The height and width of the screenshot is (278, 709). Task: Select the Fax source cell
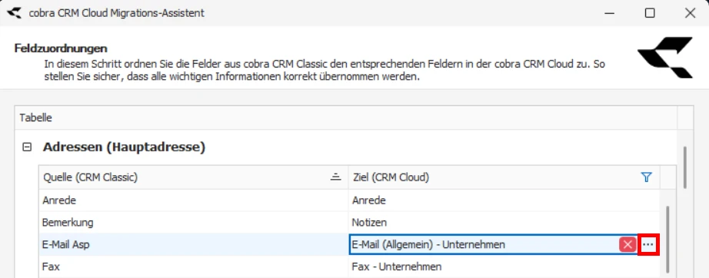click(x=194, y=266)
